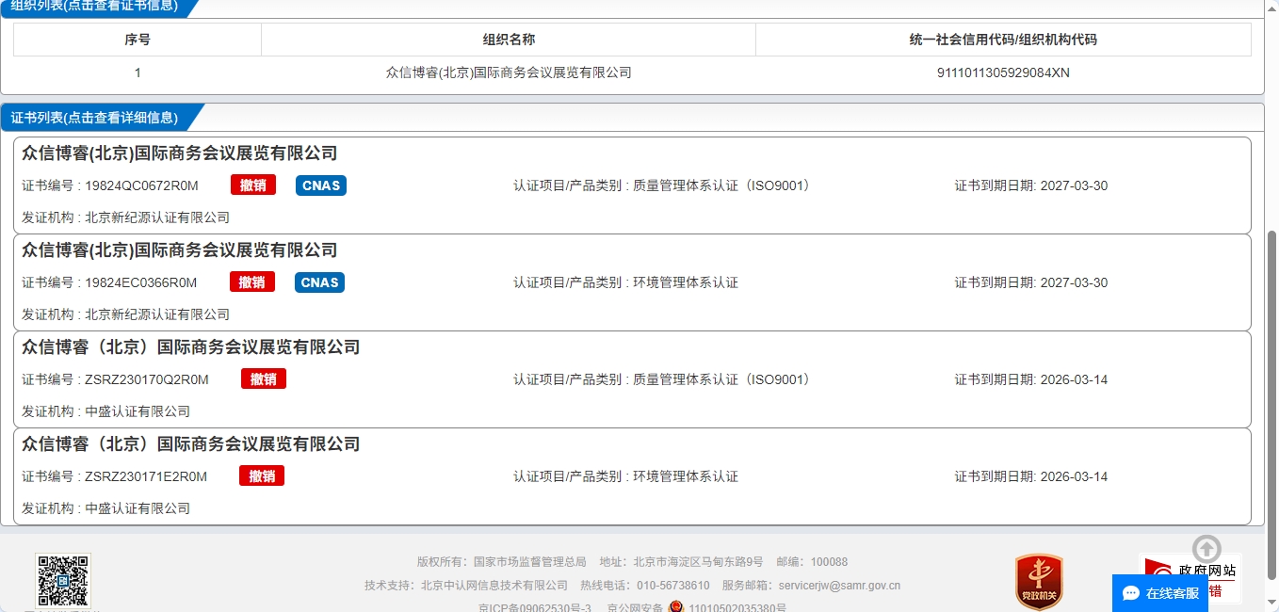1279x612 pixels.
Task: Open the online customer service chat
Action: (1160, 593)
